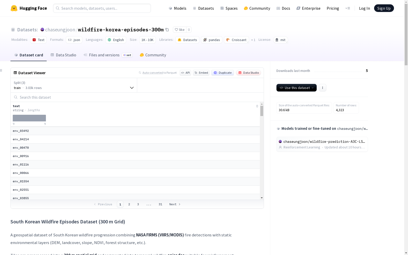Click the 1K - 10K size tag
Screen dimensions: 408x255
(147, 40)
